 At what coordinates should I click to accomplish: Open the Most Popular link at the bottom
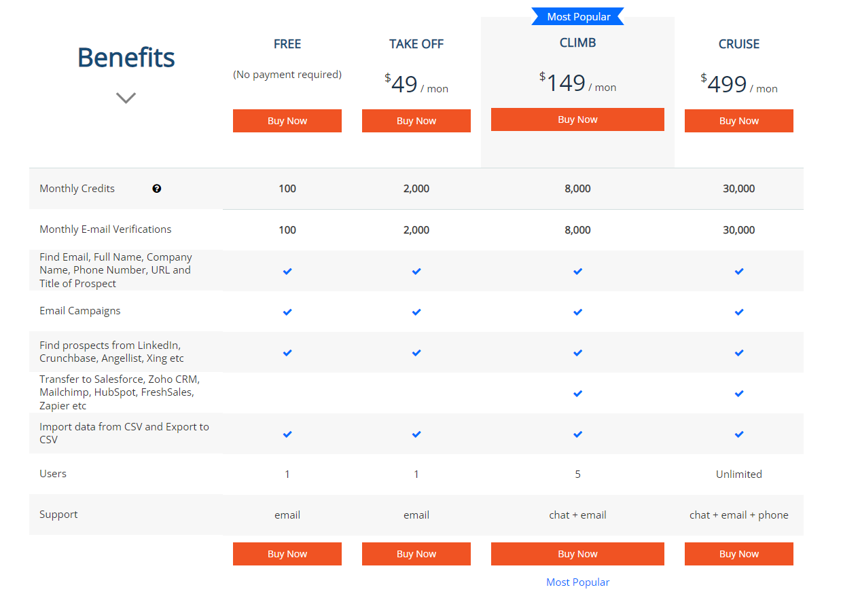coord(577,582)
